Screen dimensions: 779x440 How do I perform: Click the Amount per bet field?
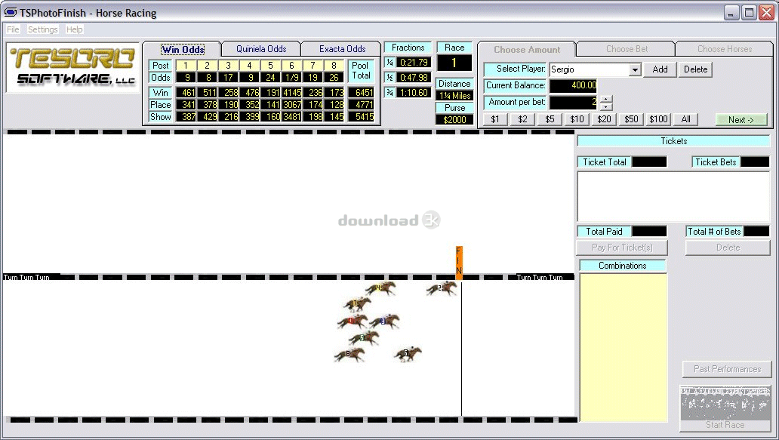[574, 103]
